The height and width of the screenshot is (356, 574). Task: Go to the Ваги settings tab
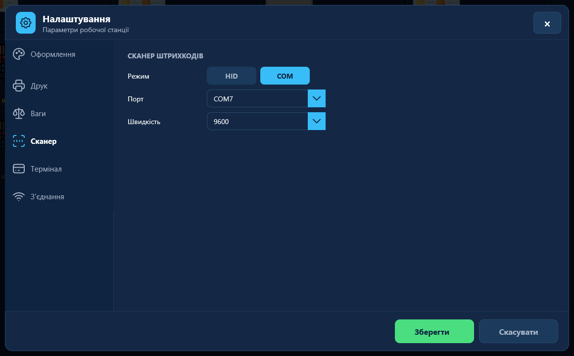[x=59, y=113]
